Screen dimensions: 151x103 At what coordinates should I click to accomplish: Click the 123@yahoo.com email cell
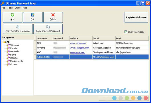tap(132, 43)
